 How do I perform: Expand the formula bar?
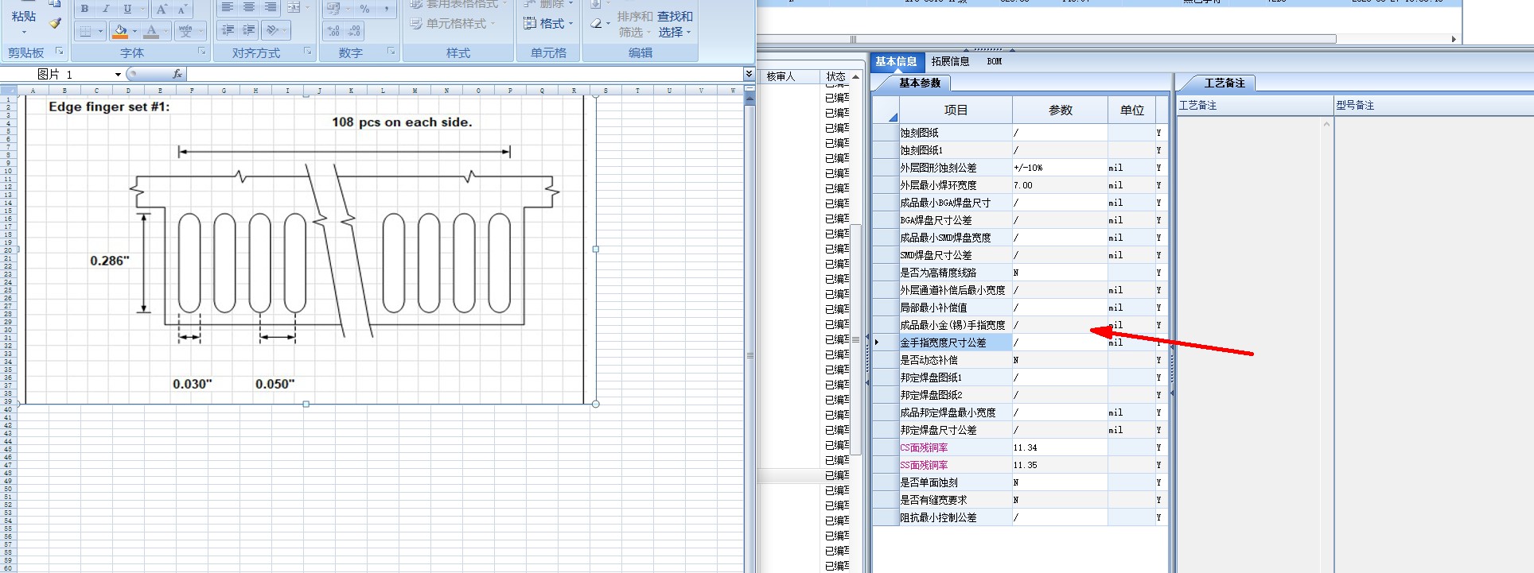[749, 73]
